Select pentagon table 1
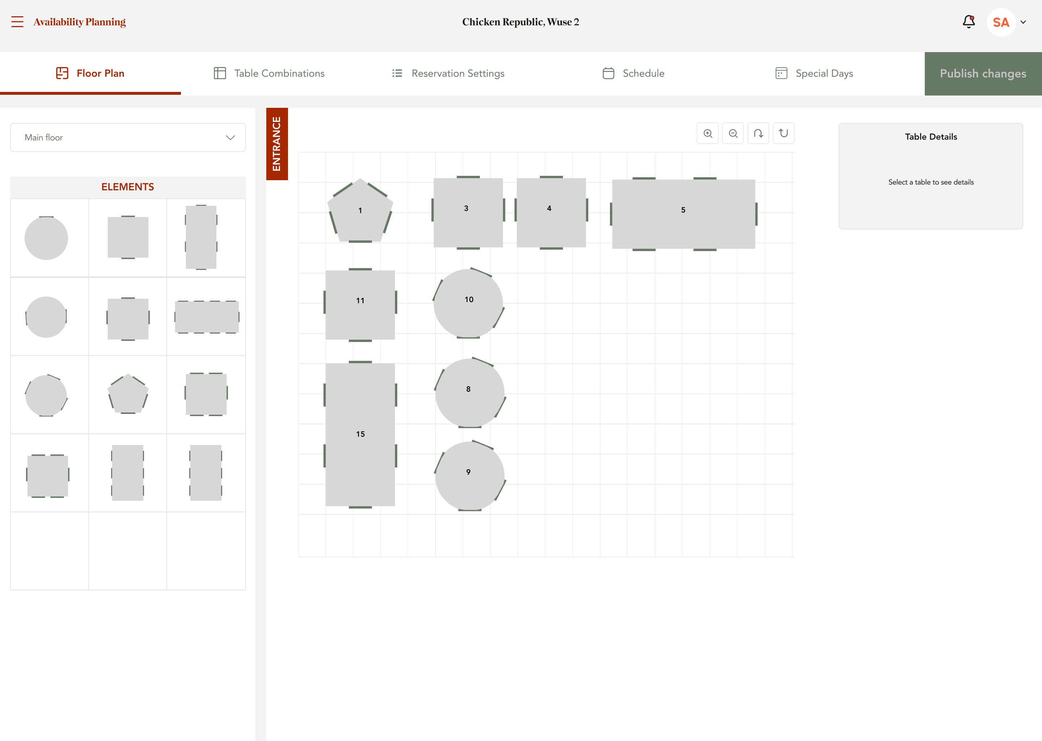1042x741 pixels. click(360, 210)
